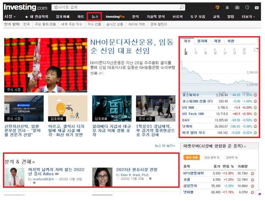Image resolution: width=265 pixels, height=201 pixels.
Task: Click the Investing.com logo
Action: (x=25, y=7)
